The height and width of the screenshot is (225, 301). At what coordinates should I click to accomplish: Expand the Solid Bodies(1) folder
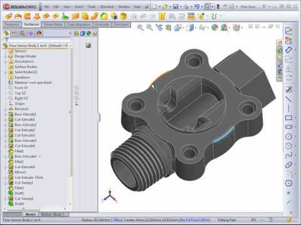[x=6, y=72]
